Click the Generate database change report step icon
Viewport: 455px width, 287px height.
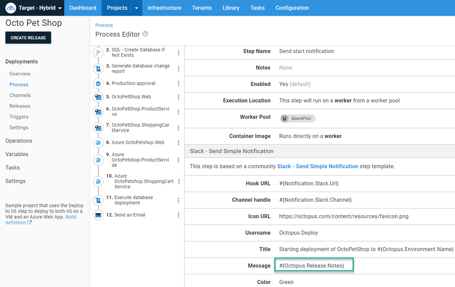click(x=98, y=69)
